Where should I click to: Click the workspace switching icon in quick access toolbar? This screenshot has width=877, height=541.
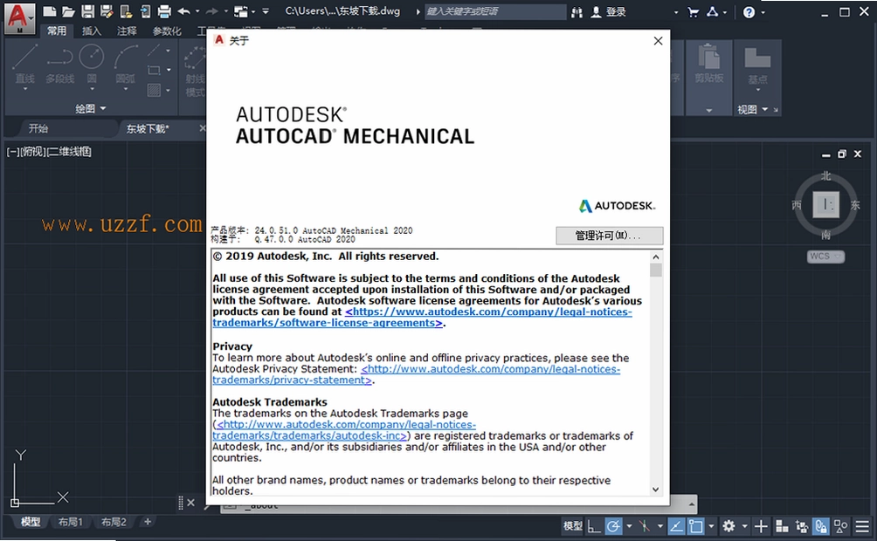[x=241, y=11]
